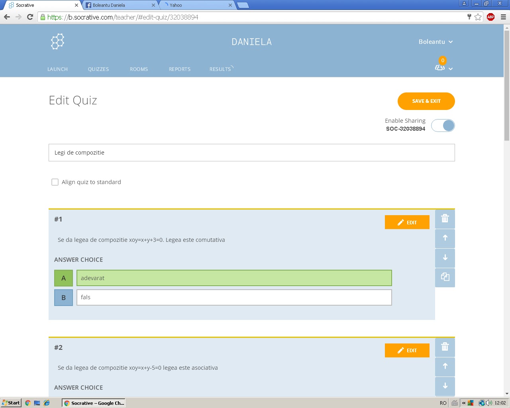The image size is (510, 408).
Task: Click Socrative – Google Chrome taskbar button
Action: [94, 403]
